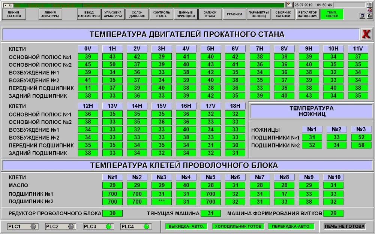Click the ХОЛОДИЛЬНИК ГОТОВ status indicator
Image resolution: width=375 pixels, height=234 pixels.
click(x=238, y=226)
